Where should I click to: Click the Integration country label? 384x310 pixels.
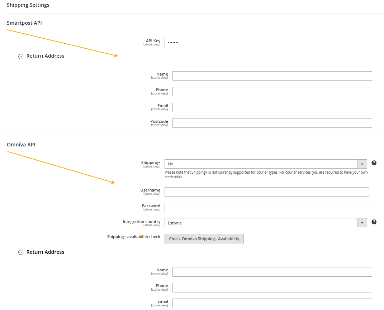click(142, 222)
